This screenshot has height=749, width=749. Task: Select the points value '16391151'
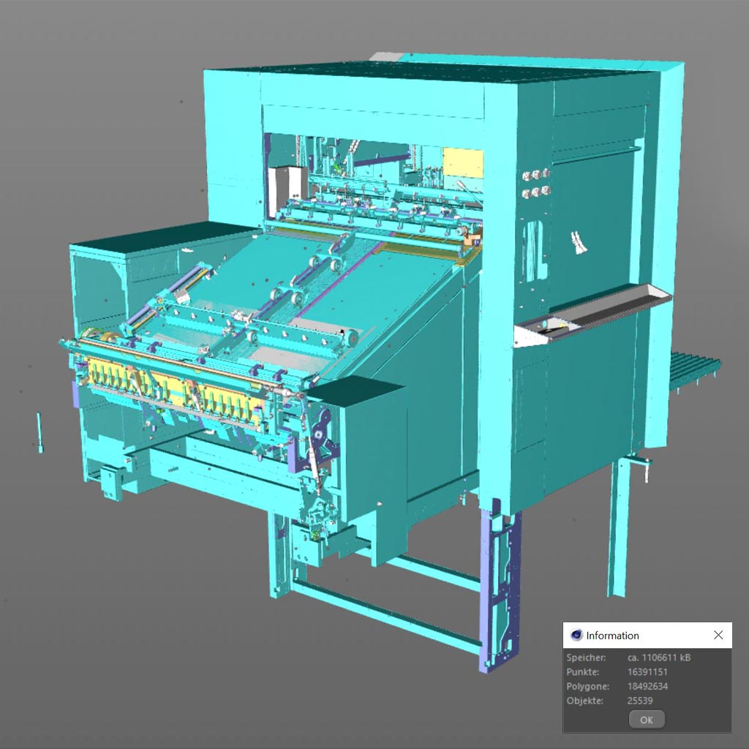(x=647, y=671)
